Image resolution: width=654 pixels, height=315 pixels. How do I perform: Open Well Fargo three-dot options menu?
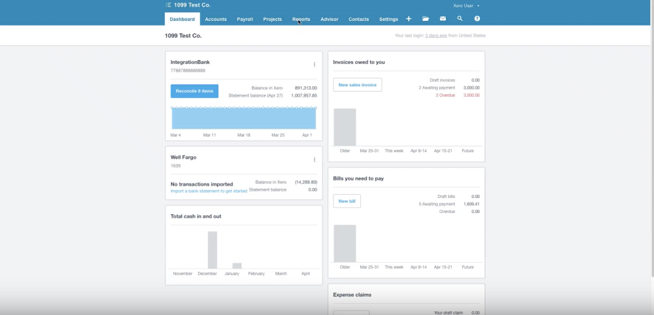coord(315,159)
